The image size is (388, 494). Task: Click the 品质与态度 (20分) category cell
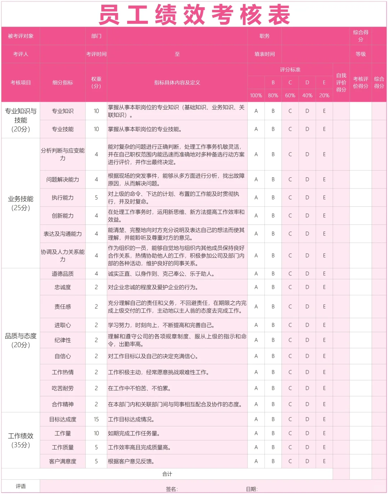pos(20,340)
